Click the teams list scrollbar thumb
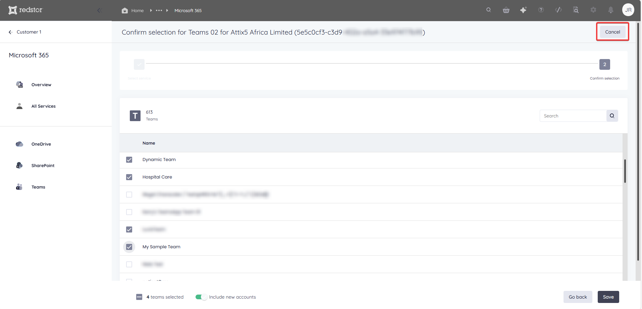 (x=625, y=171)
